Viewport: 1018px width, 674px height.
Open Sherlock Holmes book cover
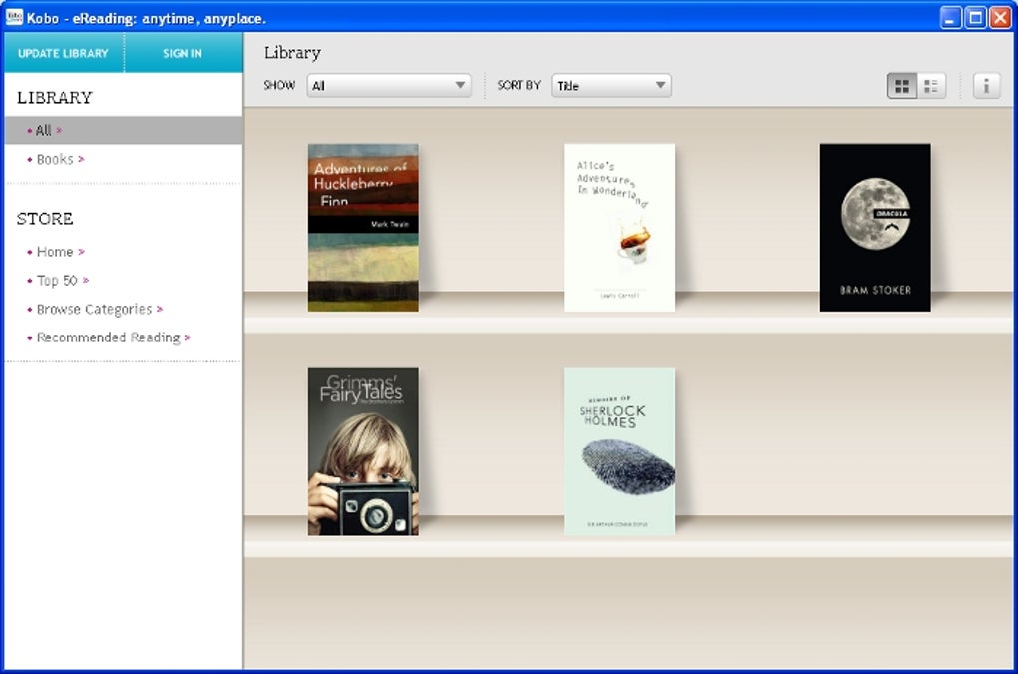pos(619,451)
